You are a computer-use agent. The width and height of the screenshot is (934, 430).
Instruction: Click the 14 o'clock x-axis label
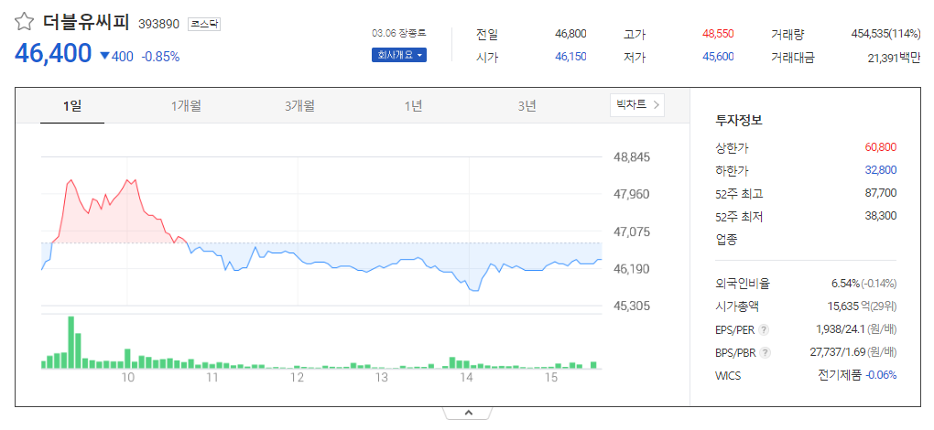pyautogui.click(x=466, y=378)
